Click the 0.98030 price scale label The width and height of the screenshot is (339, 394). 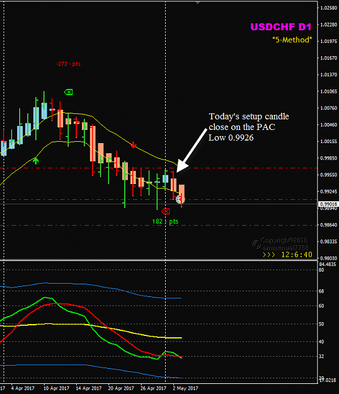[x=329, y=258]
